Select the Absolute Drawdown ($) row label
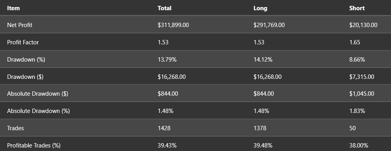 (37, 94)
